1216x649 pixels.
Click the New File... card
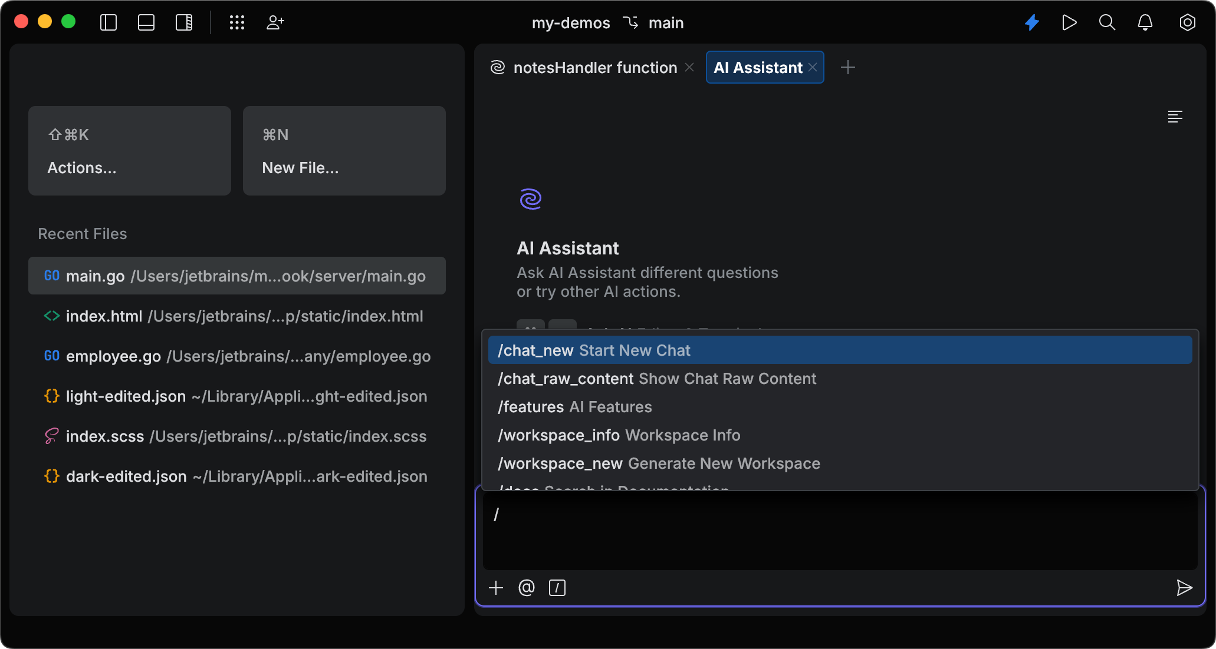tap(344, 151)
